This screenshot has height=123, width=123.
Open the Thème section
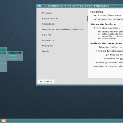pyautogui.click(x=47, y=13)
